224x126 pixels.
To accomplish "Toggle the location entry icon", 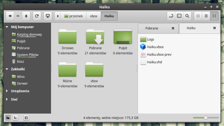I will pos(171,16).
